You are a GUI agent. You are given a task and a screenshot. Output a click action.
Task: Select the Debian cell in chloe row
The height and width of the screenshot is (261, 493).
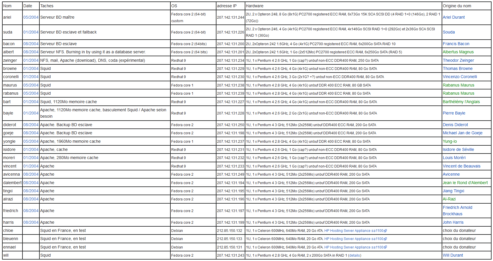pyautogui.click(x=193, y=231)
